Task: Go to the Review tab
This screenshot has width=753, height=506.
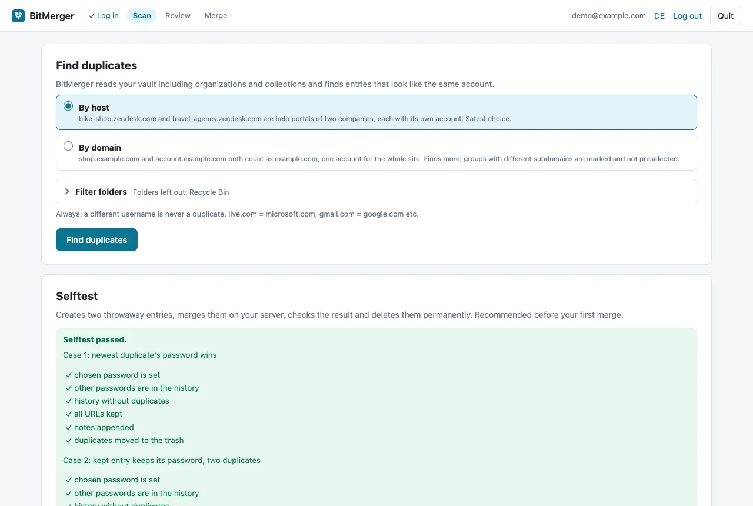Action: pos(178,16)
